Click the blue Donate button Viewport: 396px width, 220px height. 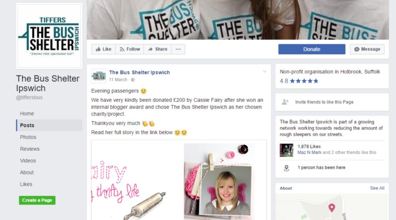tap(312, 49)
